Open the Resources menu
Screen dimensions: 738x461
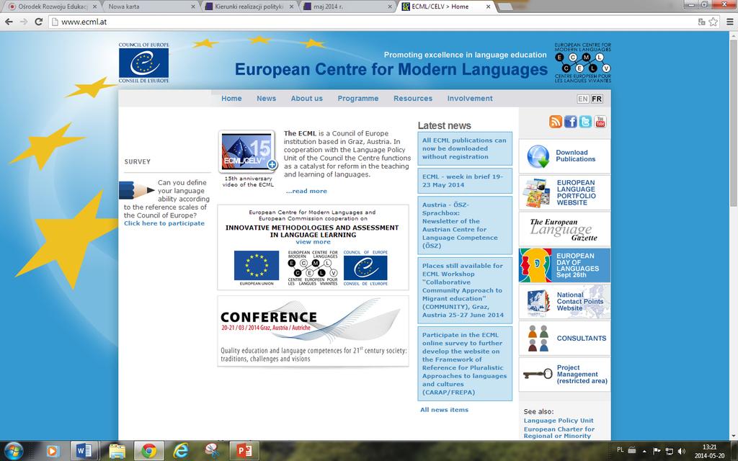413,98
